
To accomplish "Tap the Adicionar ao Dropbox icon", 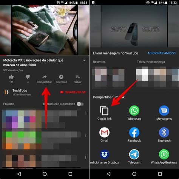I will 104,154.
